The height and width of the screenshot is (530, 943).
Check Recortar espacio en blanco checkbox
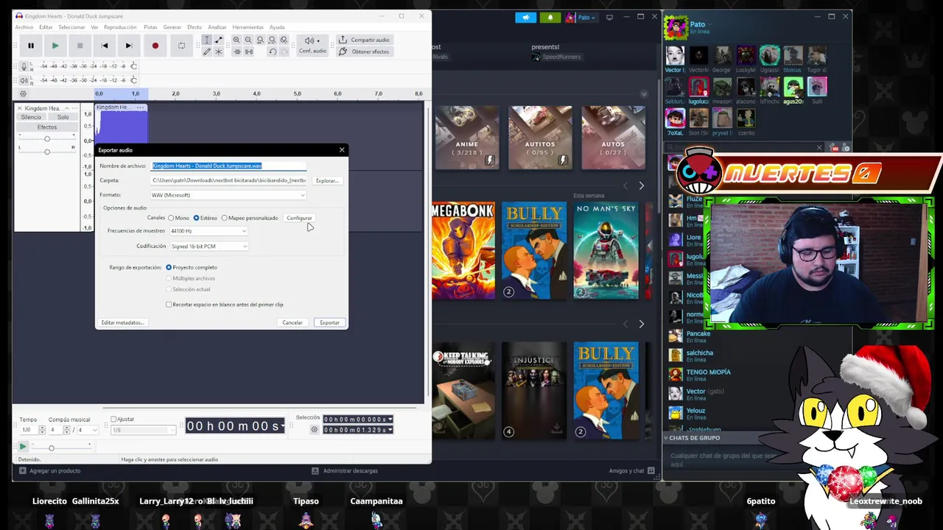[169, 304]
